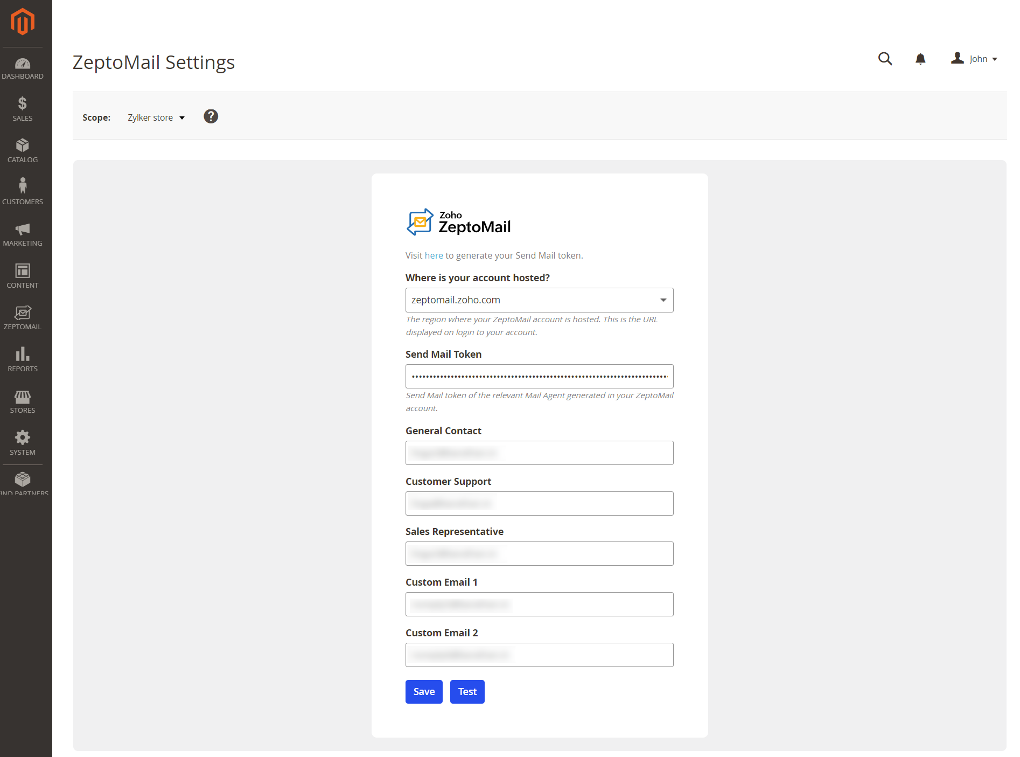Click the scope help question mark

211,116
